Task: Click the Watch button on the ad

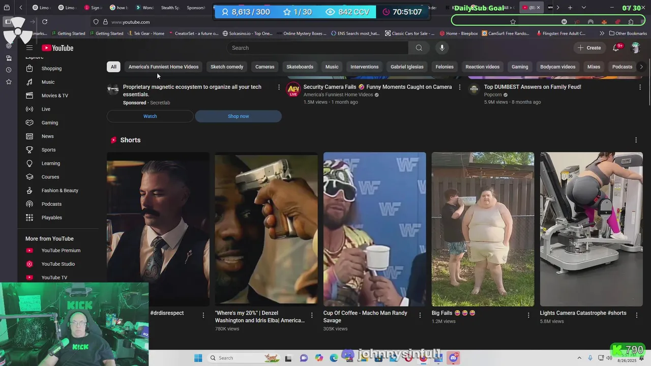Action: tap(150, 116)
